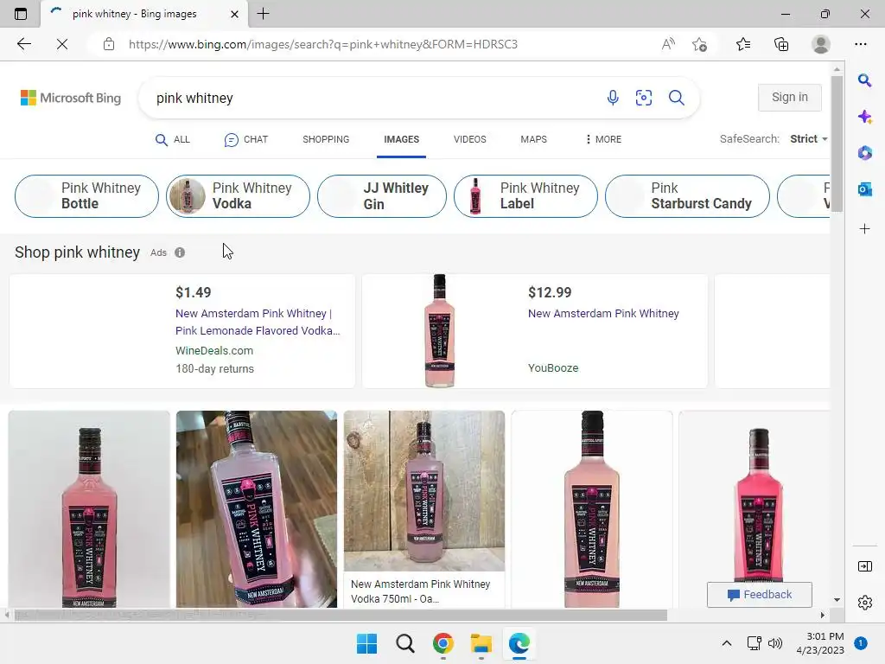Open Outlook in sidebar
The height and width of the screenshot is (664, 885).
(x=864, y=189)
